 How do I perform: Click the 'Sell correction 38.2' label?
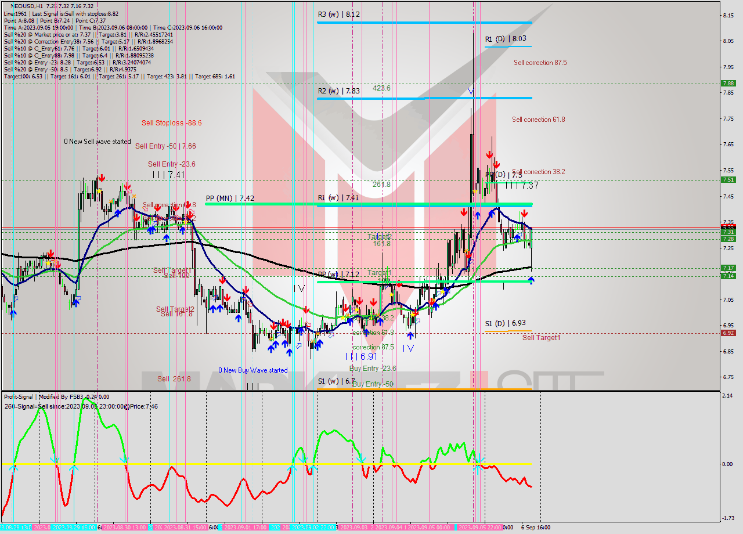tap(539, 172)
